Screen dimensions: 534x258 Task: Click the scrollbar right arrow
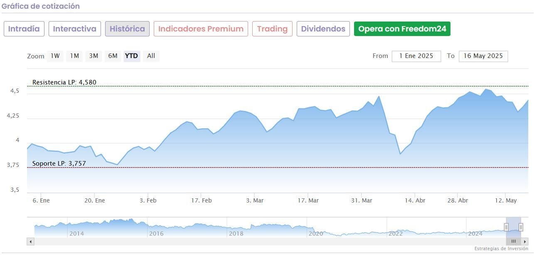525,241
